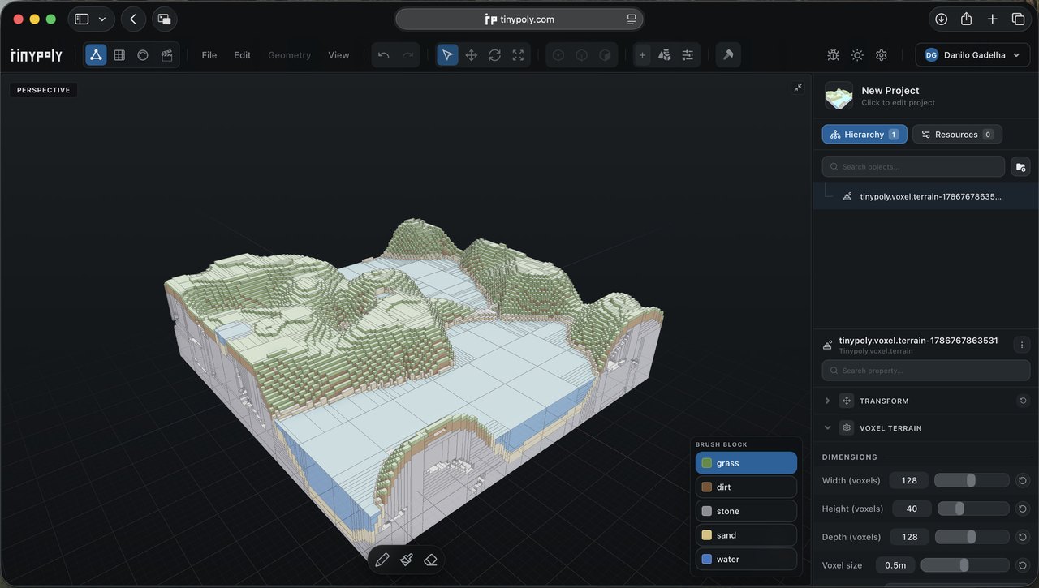Open the bug report icon

click(833, 55)
